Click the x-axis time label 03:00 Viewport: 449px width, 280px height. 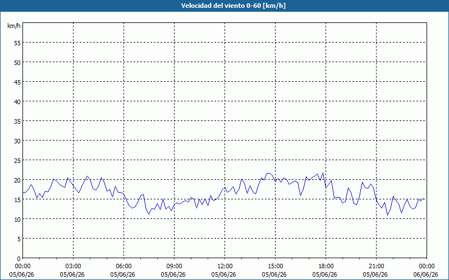click(74, 267)
